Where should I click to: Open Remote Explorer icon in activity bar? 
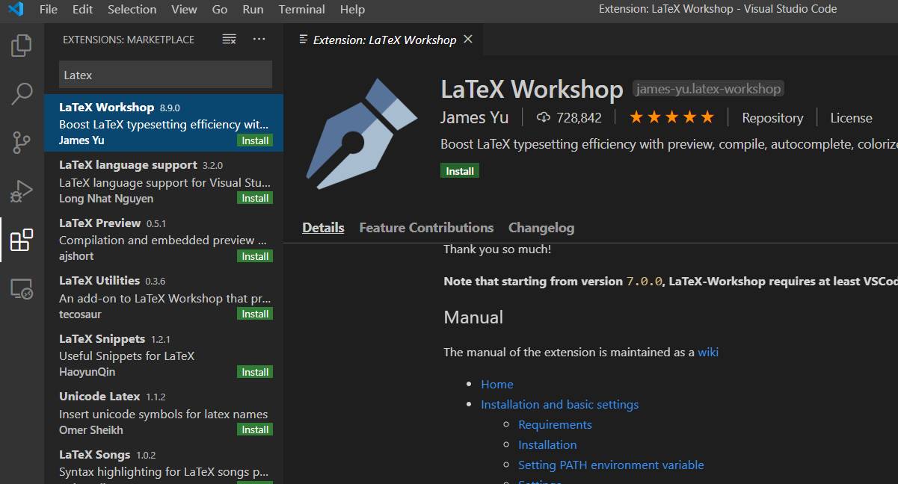click(22, 289)
